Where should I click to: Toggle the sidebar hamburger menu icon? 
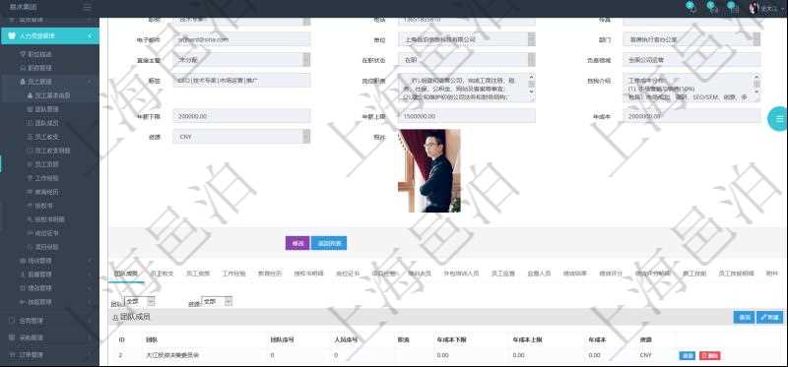click(87, 8)
